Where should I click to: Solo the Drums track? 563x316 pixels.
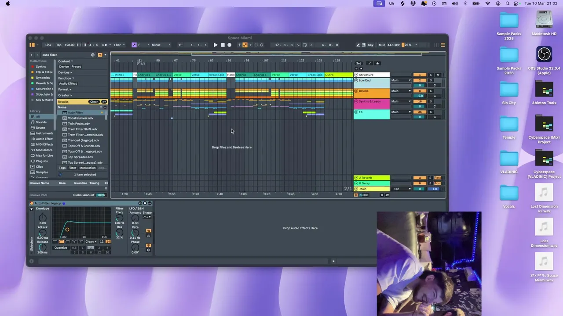[x=431, y=91]
